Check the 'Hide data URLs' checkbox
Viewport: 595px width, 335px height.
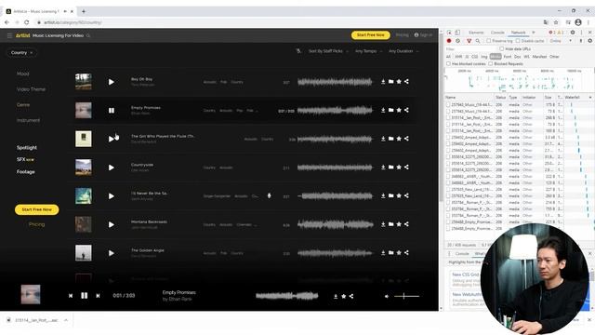(502, 49)
